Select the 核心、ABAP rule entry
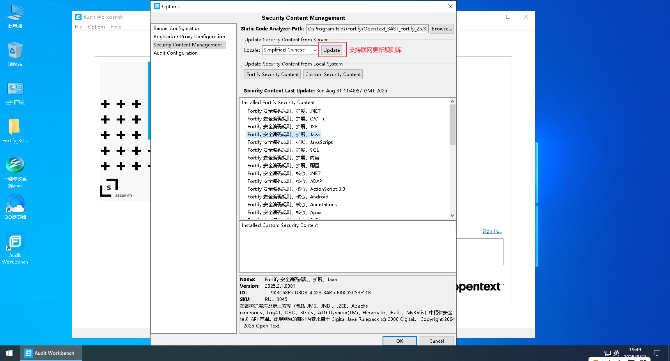The image size is (670, 361). pos(285,181)
